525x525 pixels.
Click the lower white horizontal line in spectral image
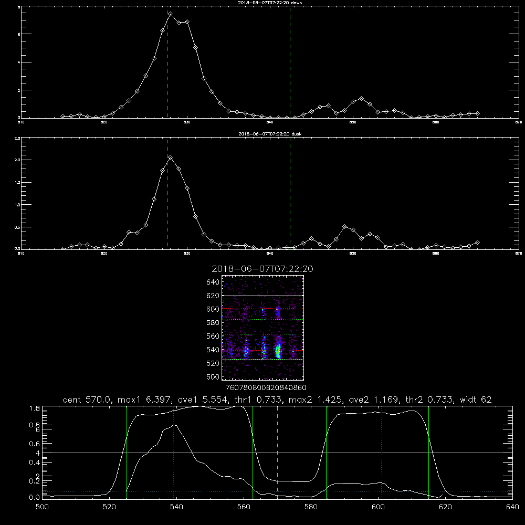263,360
